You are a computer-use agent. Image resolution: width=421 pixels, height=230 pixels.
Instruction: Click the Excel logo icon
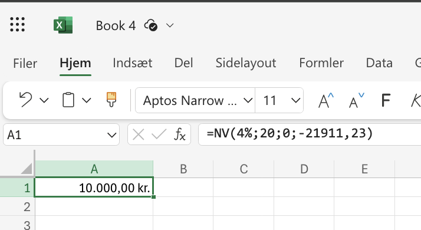[x=63, y=25]
